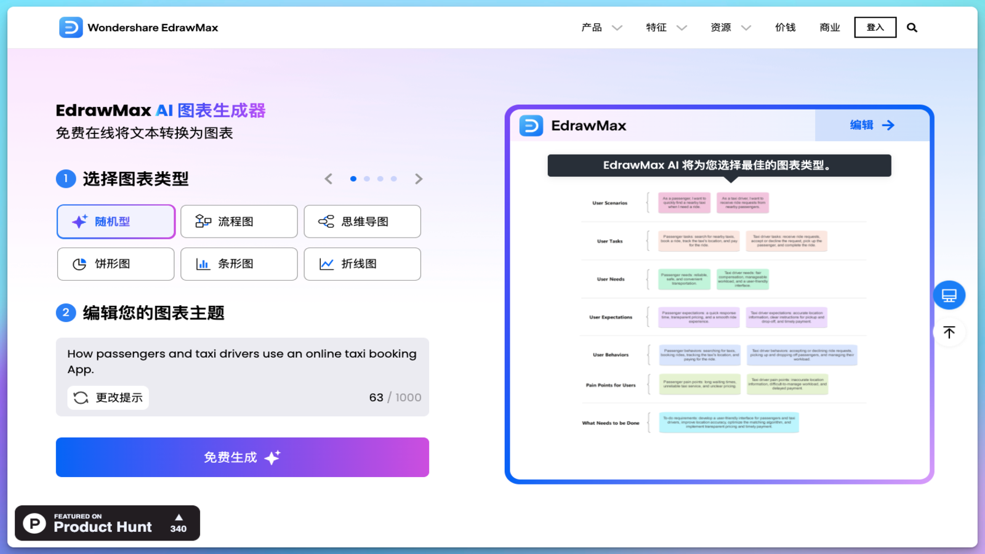Screen dimensions: 985x554
Task: Click the EdrawMax AI 图表生成器 title
Action: [161, 111]
